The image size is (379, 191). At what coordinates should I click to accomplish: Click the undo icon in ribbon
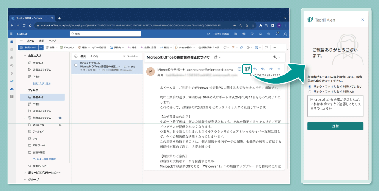(266, 48)
